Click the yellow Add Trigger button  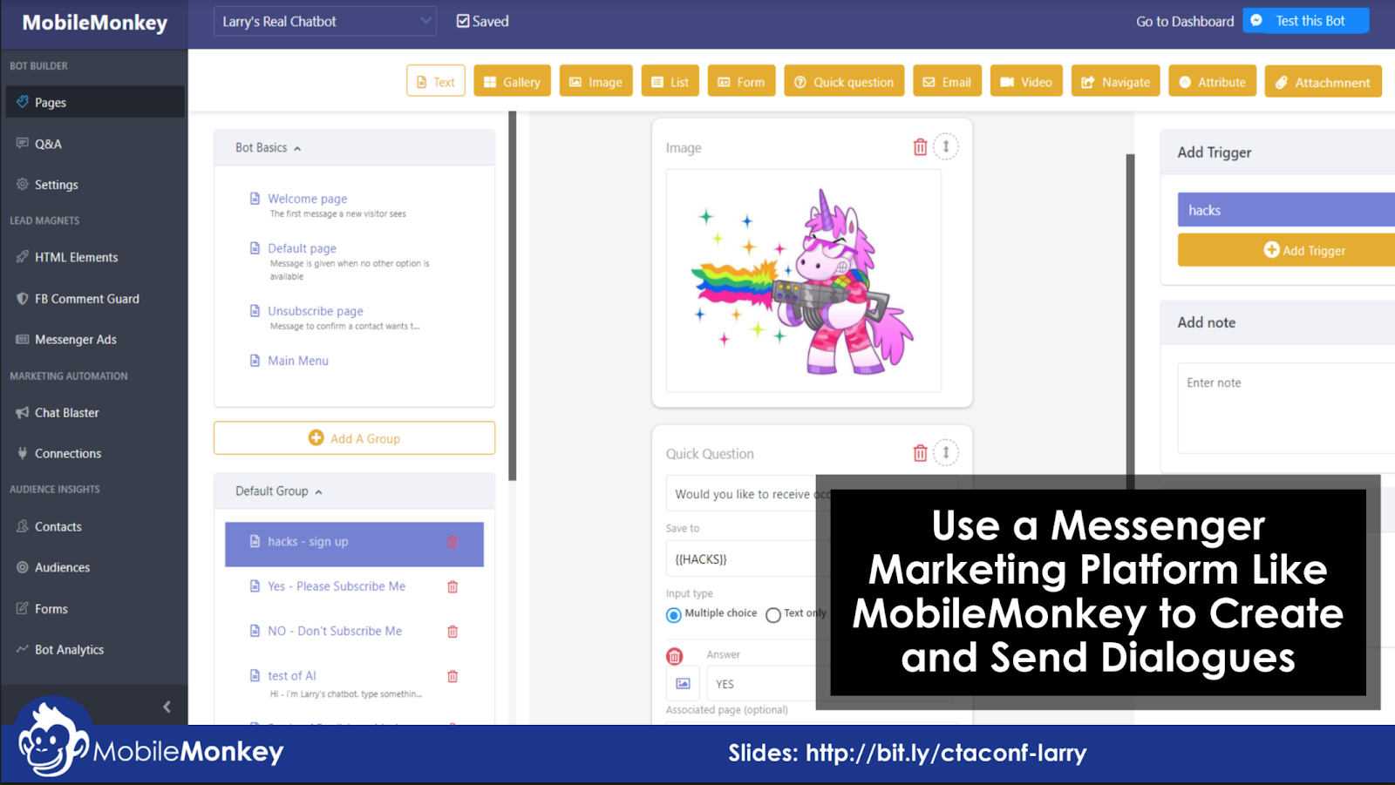[x=1287, y=250]
